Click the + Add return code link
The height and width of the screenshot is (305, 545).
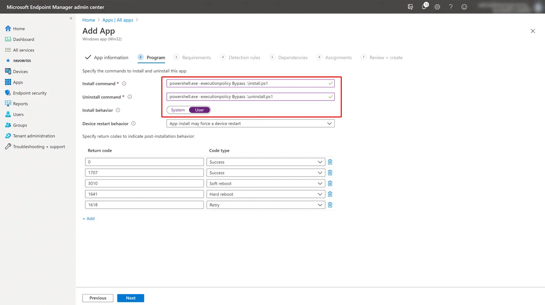tap(88, 218)
